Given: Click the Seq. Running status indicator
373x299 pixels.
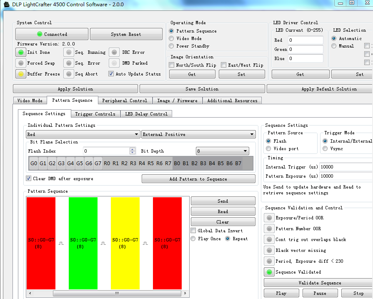Looking at the screenshot, I should coord(69,52).
